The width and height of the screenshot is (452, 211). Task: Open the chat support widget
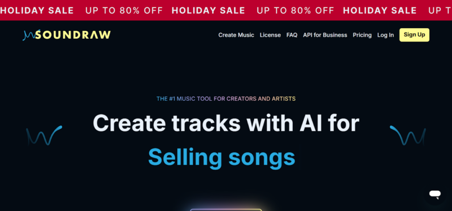tap(435, 194)
